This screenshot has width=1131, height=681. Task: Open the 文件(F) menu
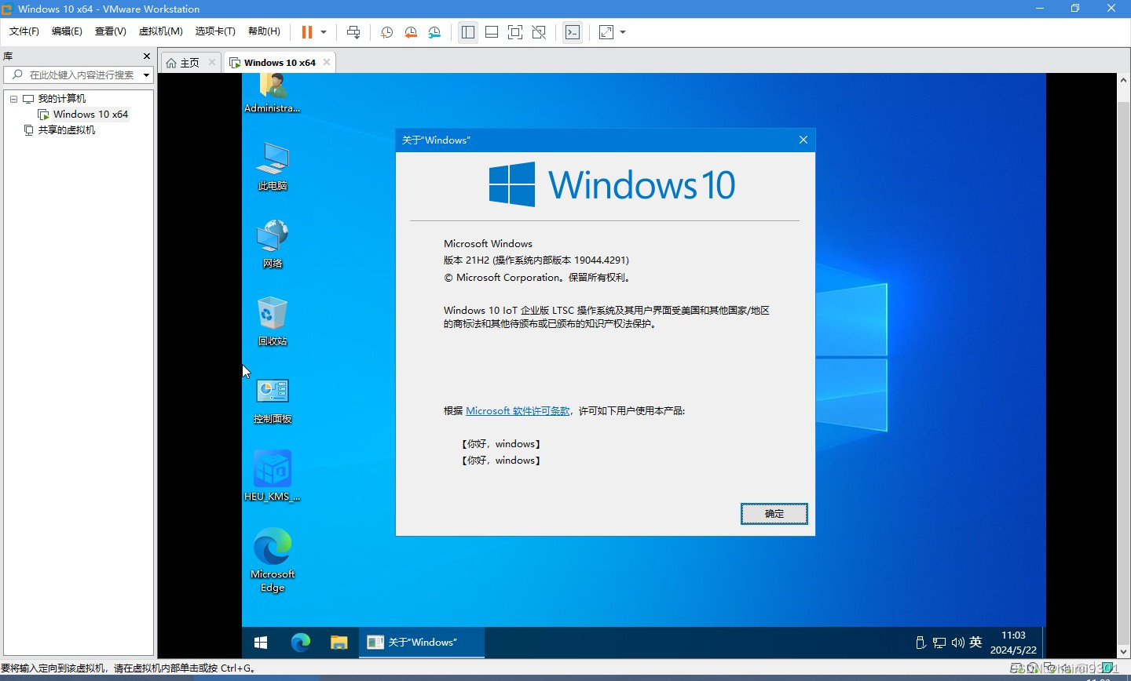tap(24, 31)
